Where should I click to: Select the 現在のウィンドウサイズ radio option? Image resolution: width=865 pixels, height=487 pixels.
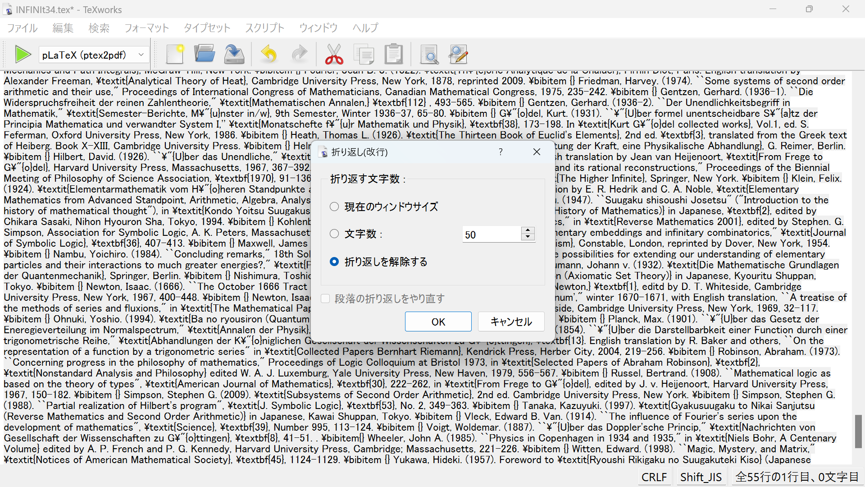(334, 207)
